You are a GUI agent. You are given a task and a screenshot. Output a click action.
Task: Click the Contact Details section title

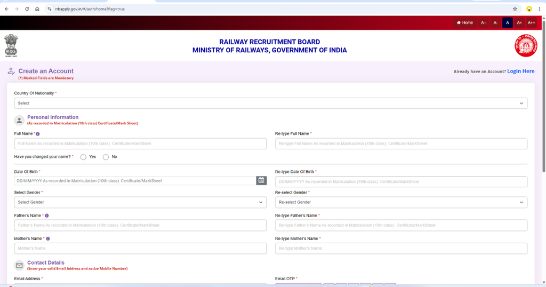tap(46, 262)
